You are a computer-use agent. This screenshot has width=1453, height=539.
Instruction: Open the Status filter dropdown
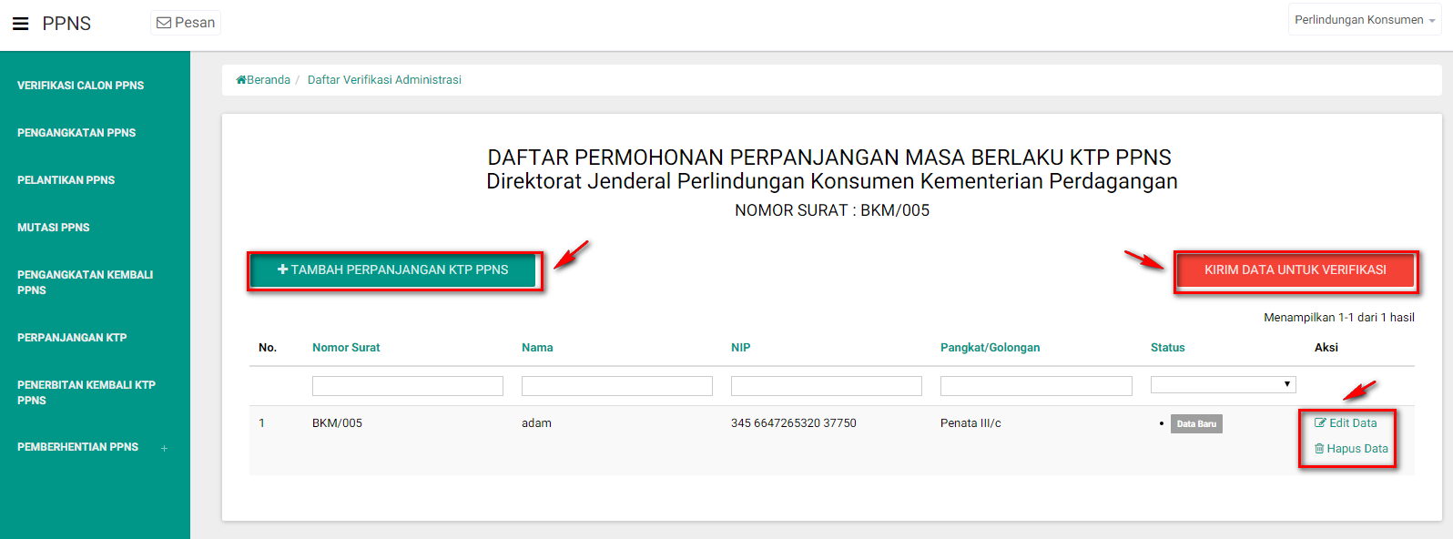click(x=1224, y=385)
